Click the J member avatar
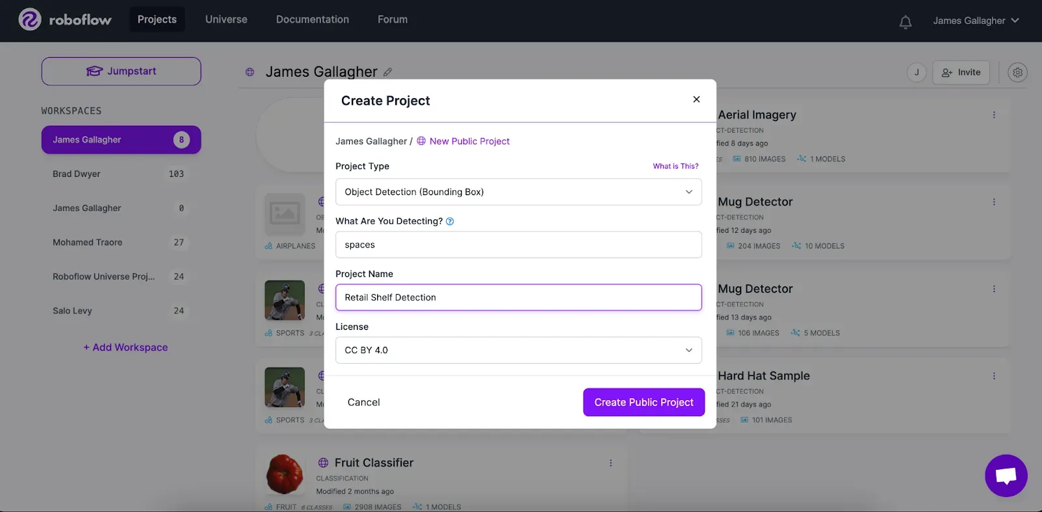This screenshot has height=512, width=1042. [916, 72]
